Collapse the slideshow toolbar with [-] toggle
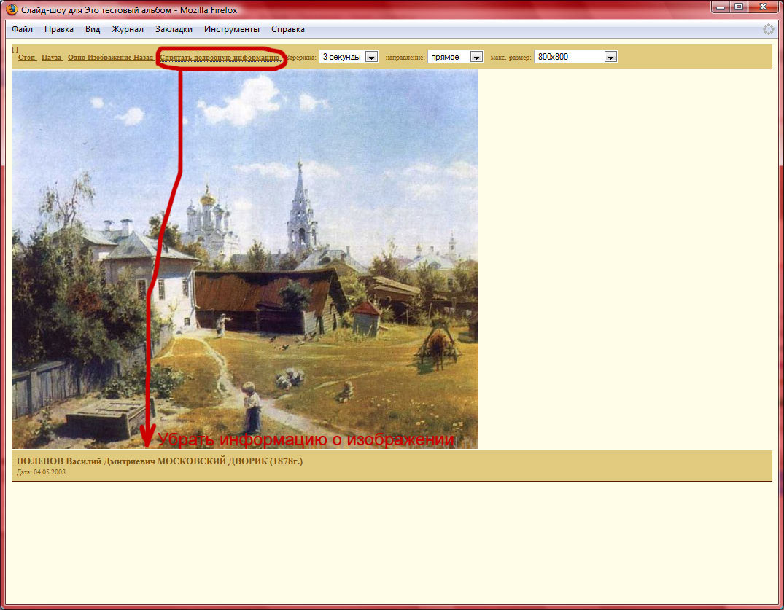Viewport: 784px width, 610px height. click(15, 50)
